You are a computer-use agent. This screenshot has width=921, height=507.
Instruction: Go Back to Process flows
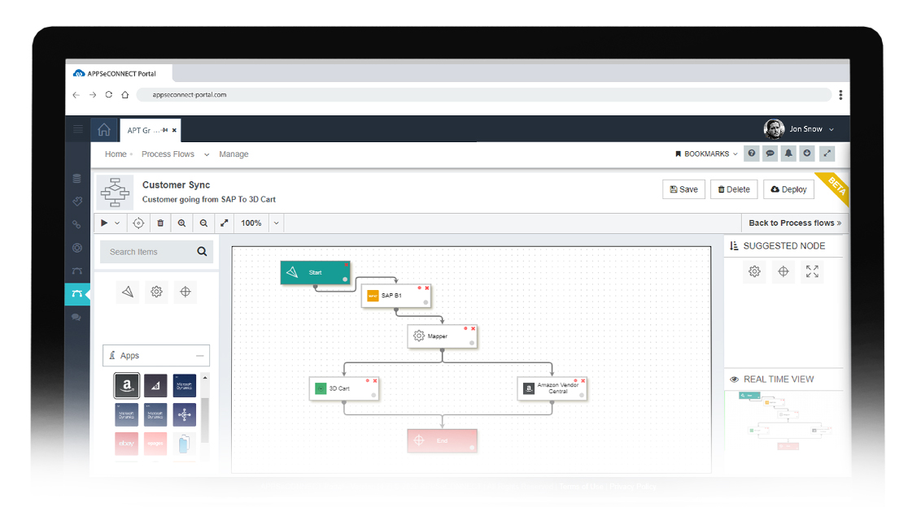pos(795,223)
